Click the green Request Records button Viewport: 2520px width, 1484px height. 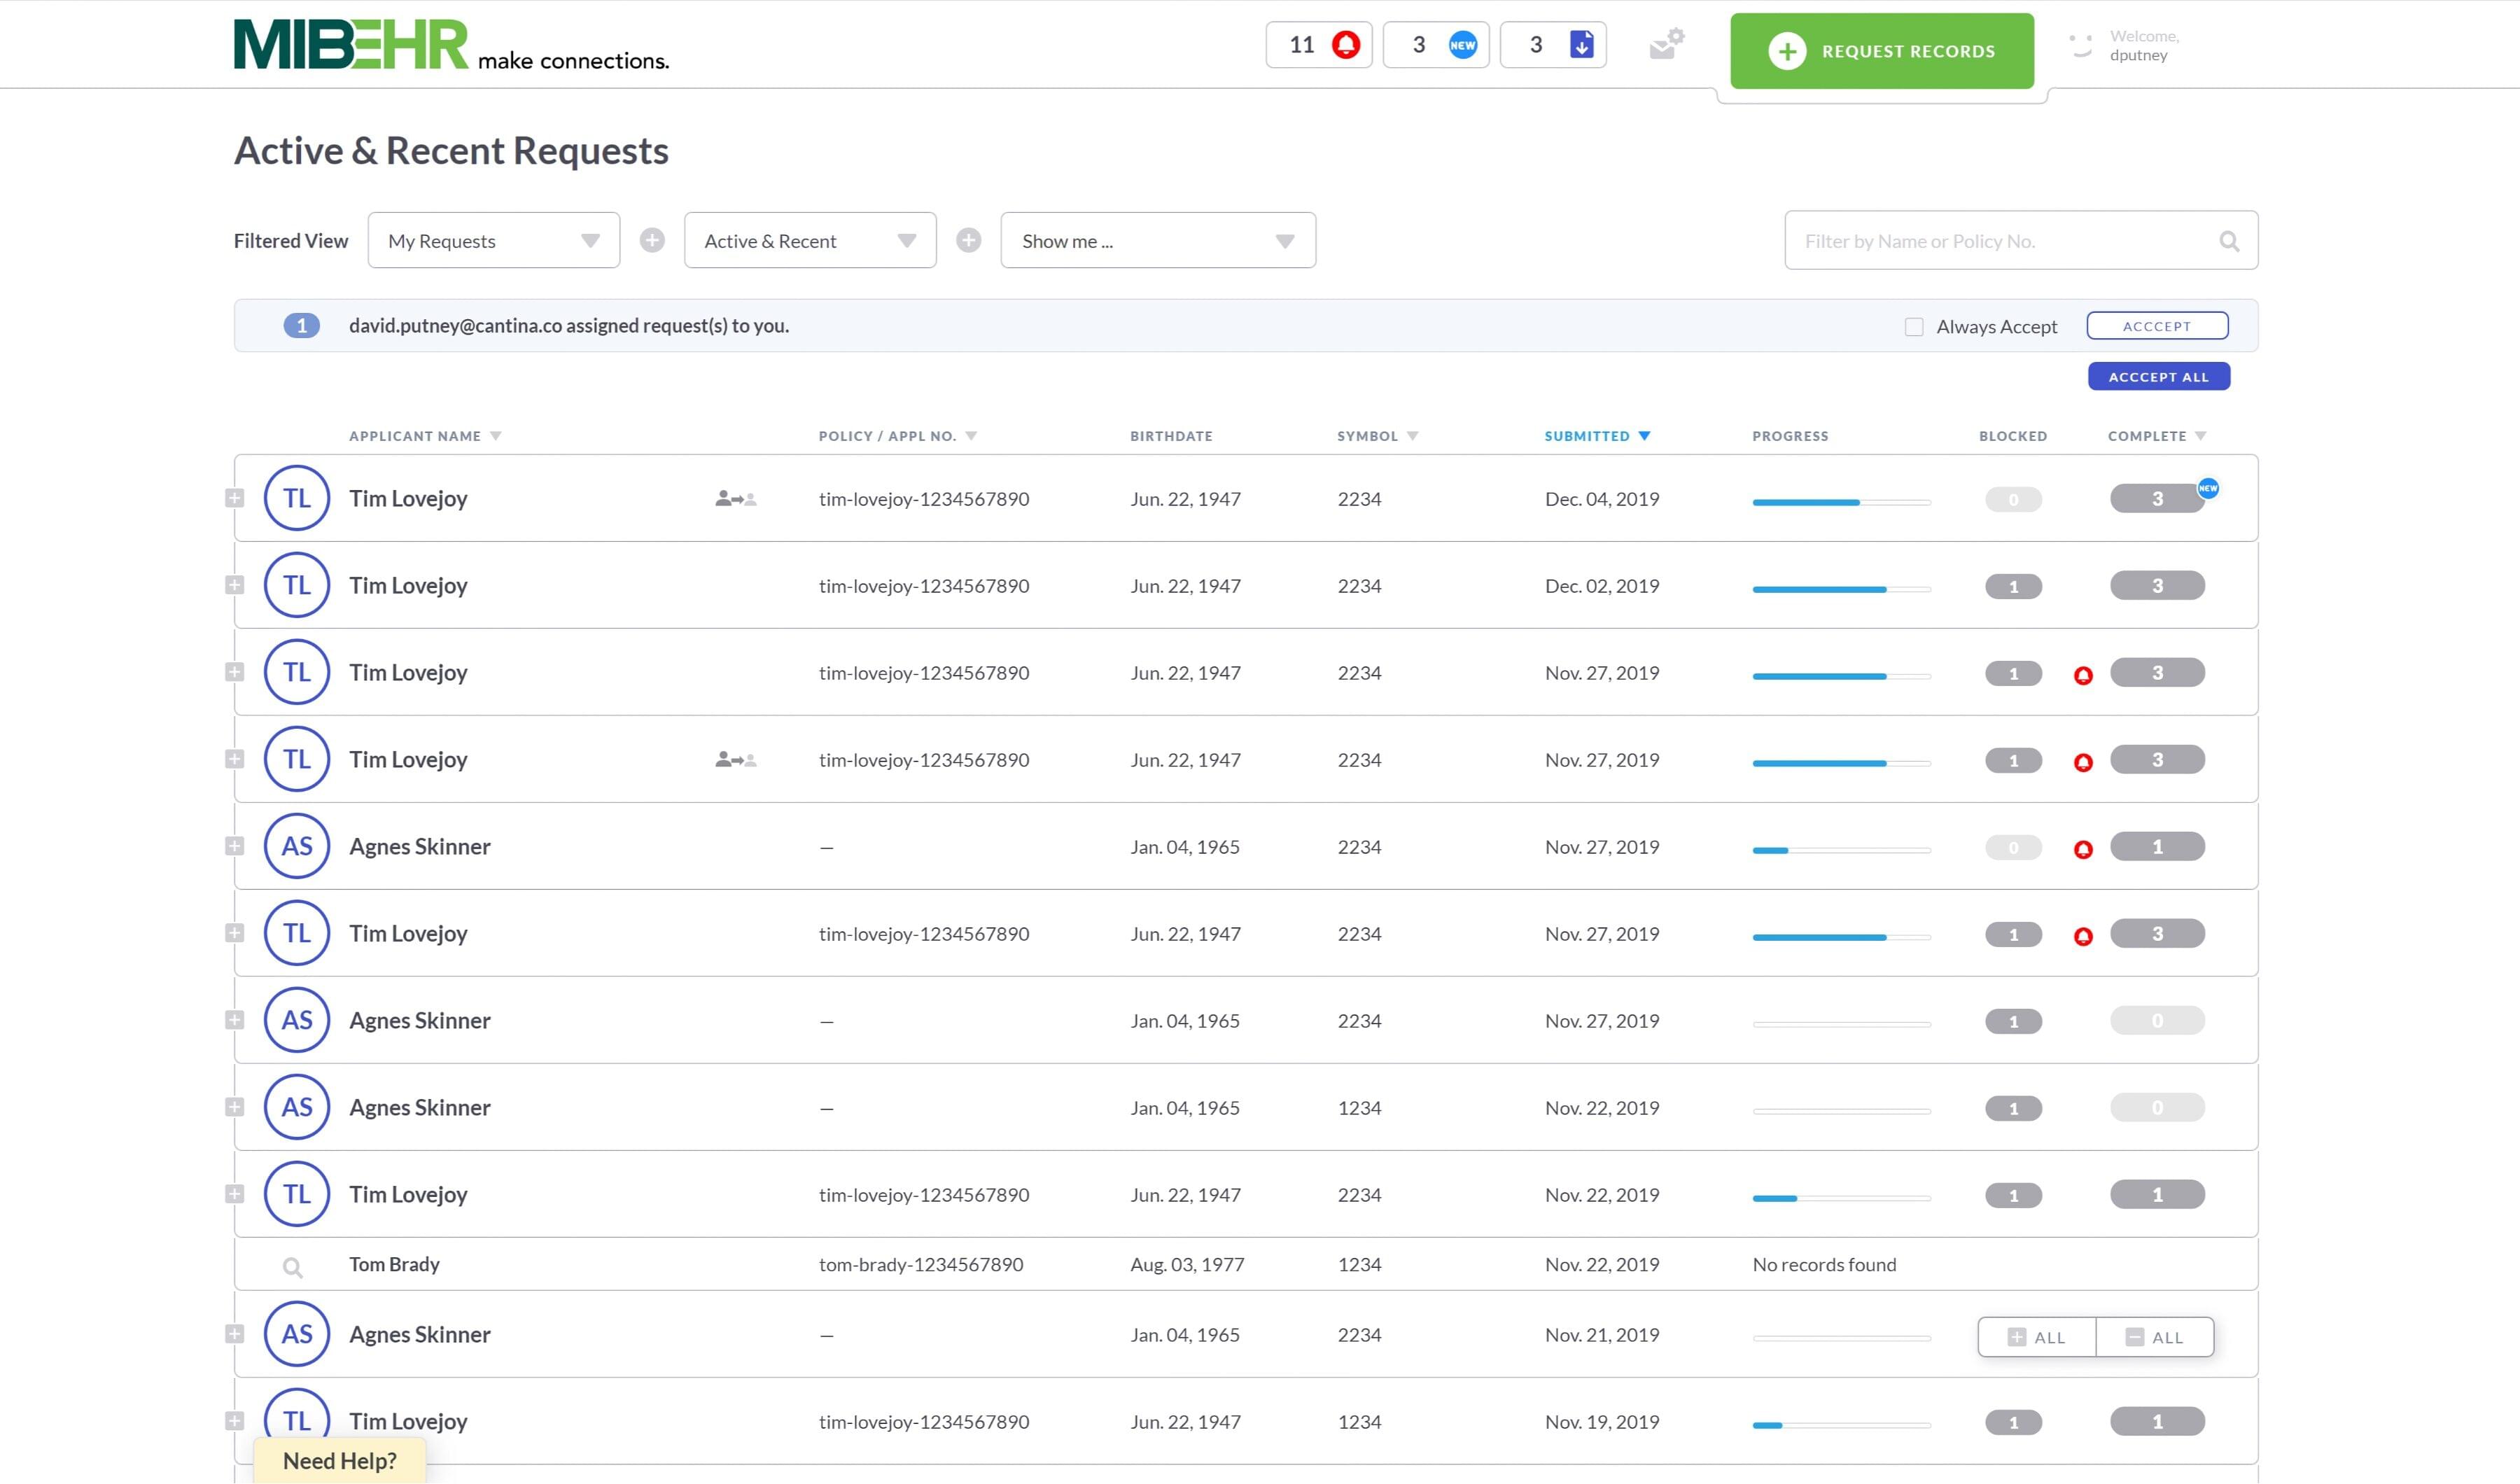[x=1881, y=51]
